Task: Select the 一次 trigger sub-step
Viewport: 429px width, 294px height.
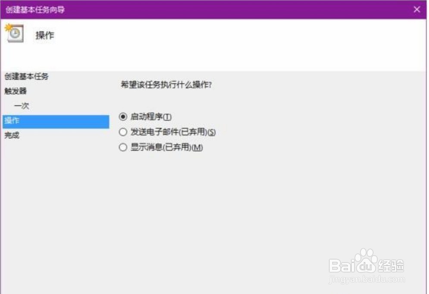Action: click(x=22, y=106)
